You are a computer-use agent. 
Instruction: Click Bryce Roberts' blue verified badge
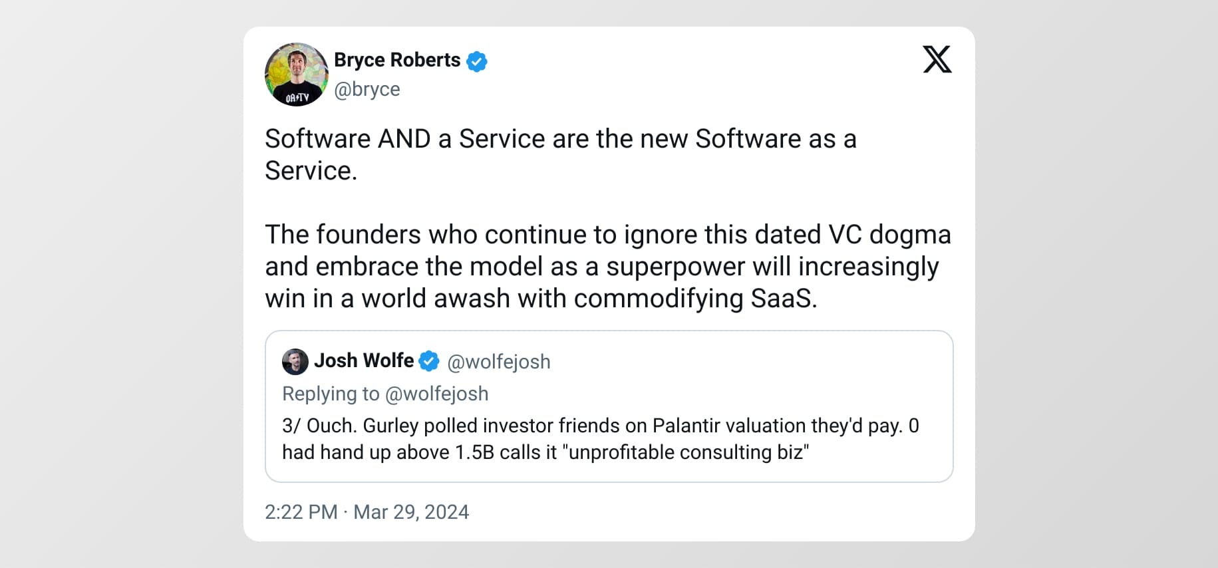click(476, 61)
